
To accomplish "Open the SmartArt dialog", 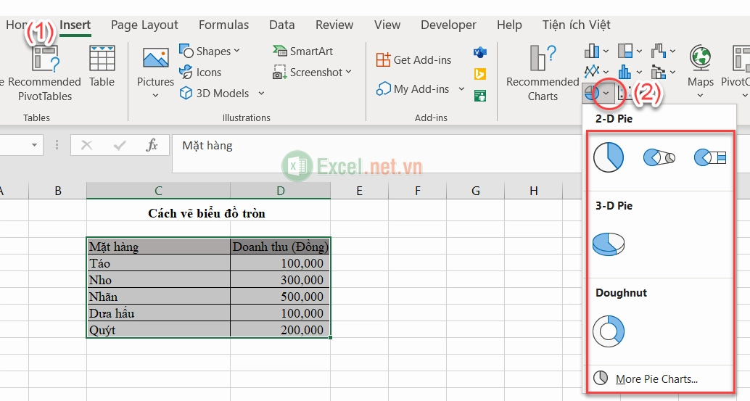I will pyautogui.click(x=302, y=51).
